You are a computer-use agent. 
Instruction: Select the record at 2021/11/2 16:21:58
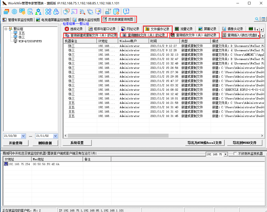[164, 103]
